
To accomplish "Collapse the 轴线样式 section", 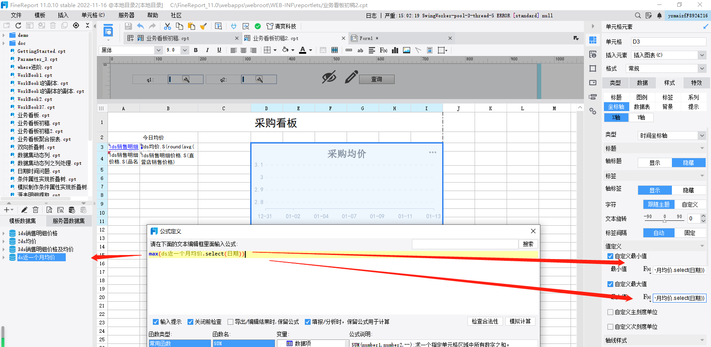I will [702, 340].
